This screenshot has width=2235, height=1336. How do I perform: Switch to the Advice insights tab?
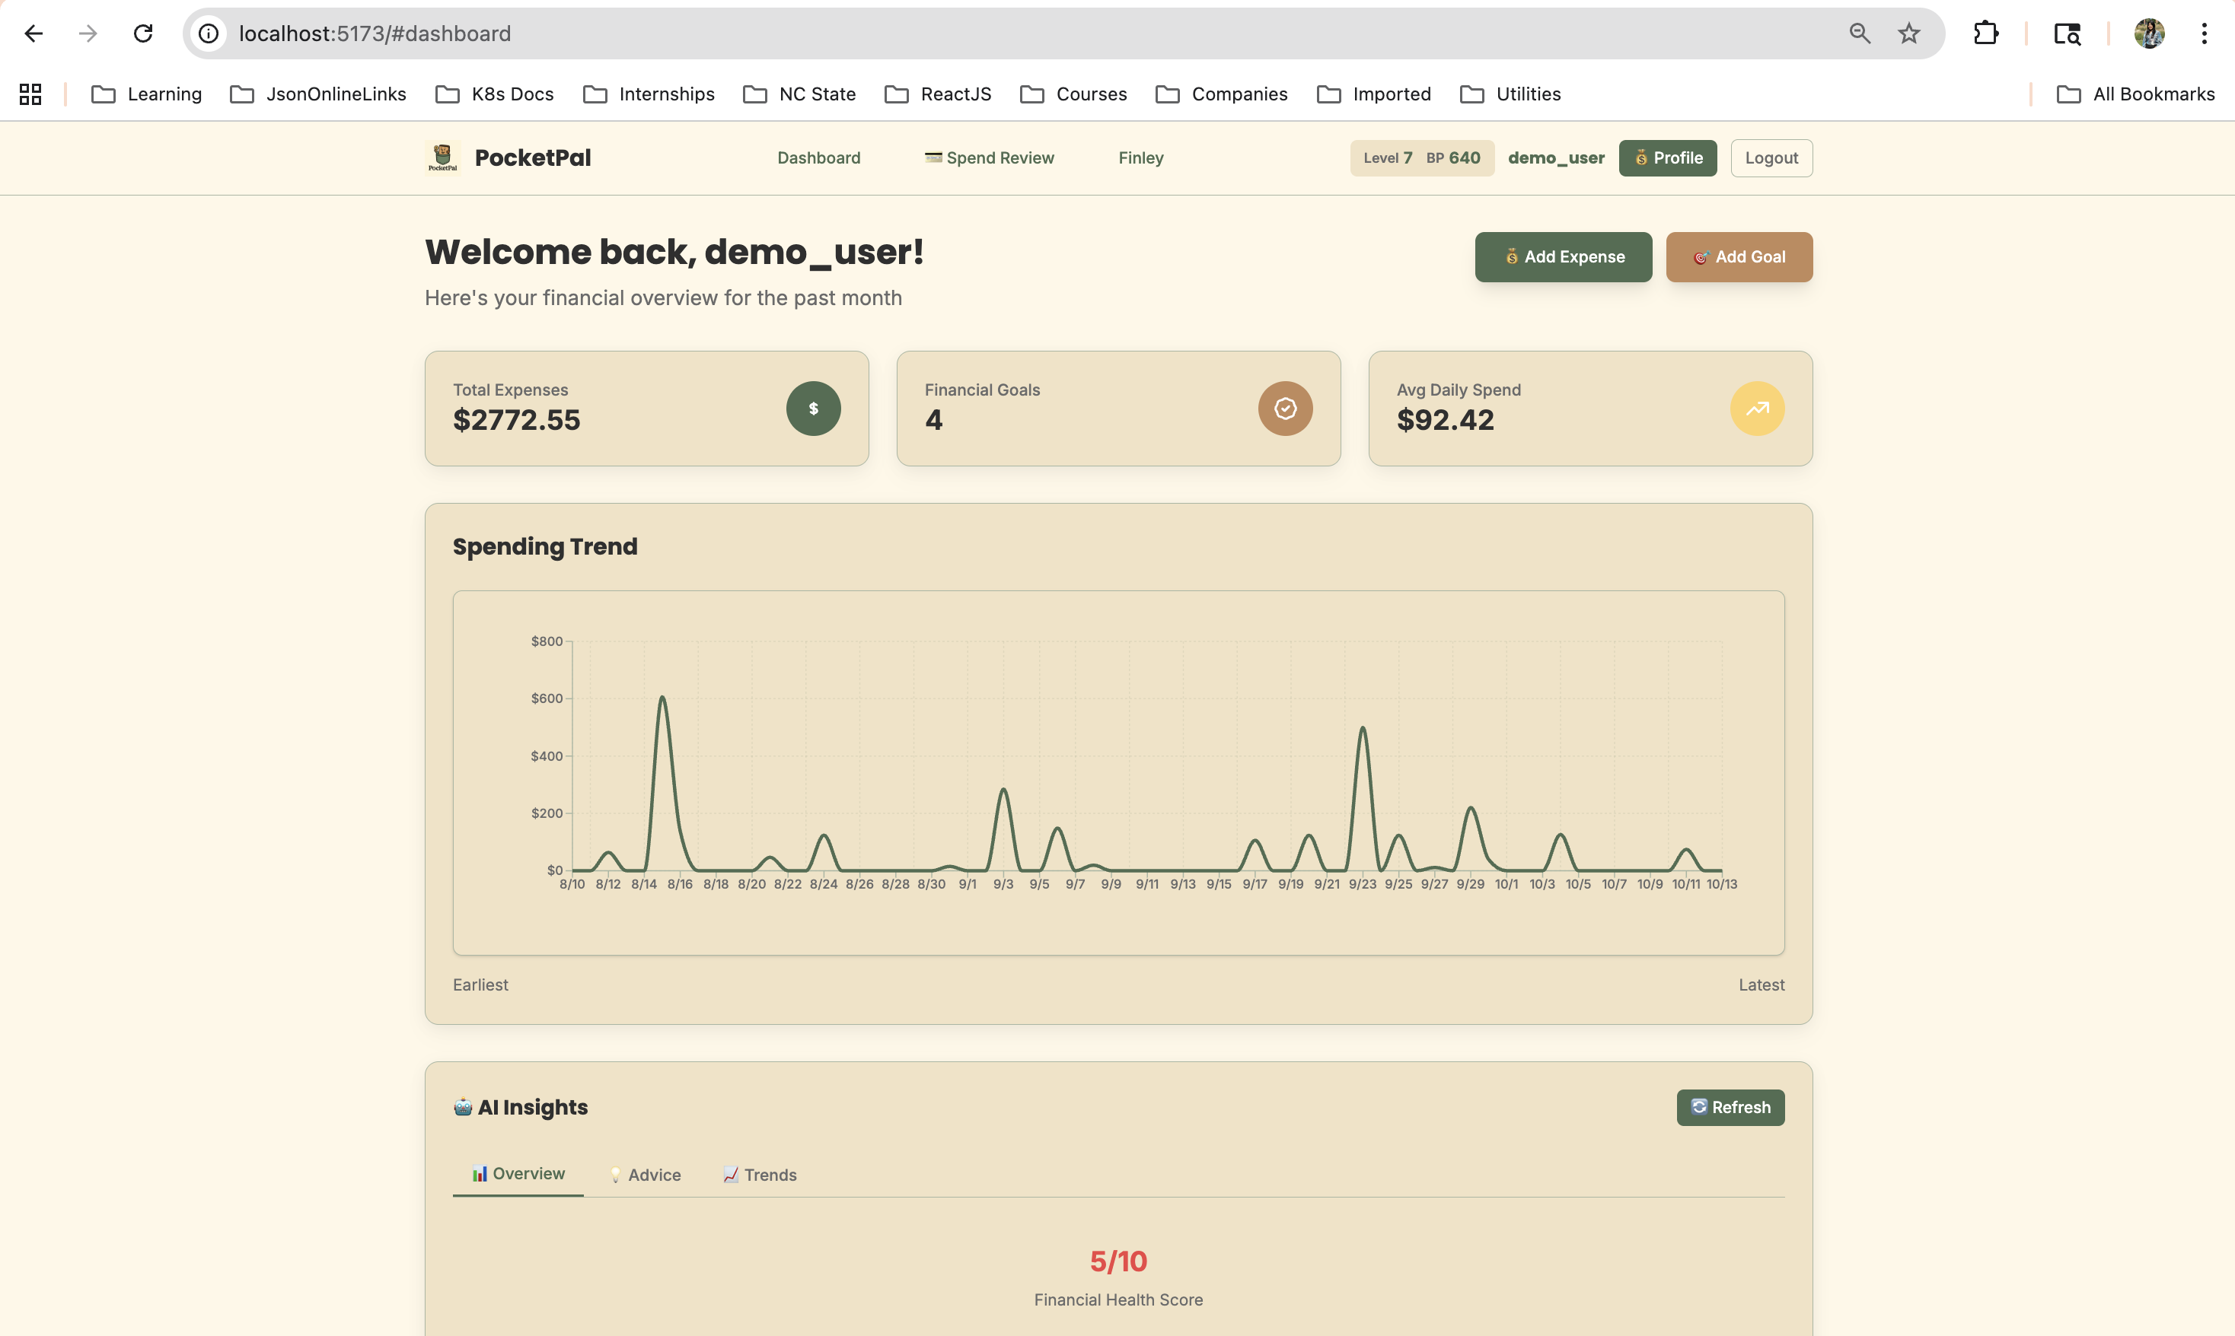tap(645, 1175)
